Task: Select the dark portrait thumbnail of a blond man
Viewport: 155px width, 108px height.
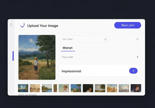Action: click(88, 88)
